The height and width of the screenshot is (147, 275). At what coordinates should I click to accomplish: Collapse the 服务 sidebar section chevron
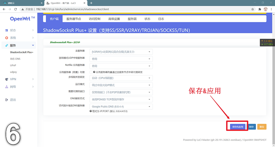[x=33, y=45]
